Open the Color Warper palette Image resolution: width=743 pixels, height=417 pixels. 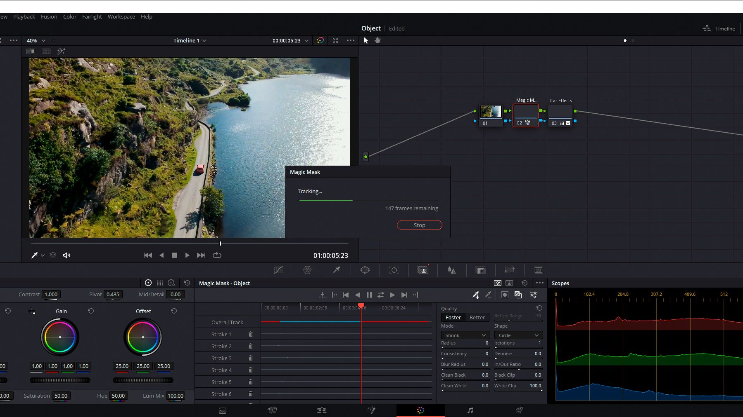[x=307, y=270]
